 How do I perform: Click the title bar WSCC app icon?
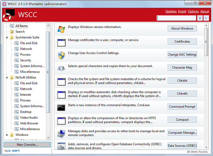[x=4, y=4]
